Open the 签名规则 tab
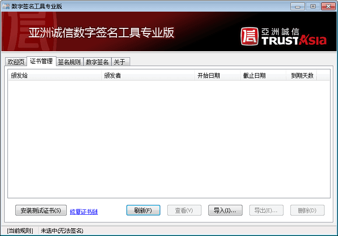338x236 pixels. 69,62
